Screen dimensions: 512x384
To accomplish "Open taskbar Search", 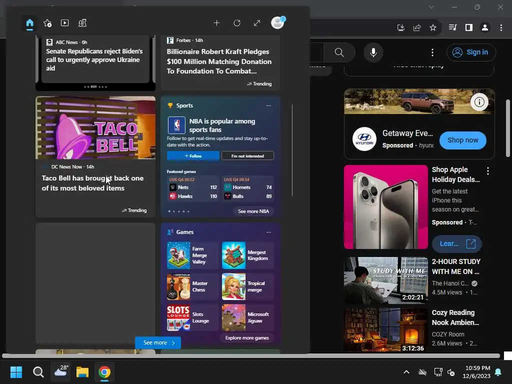I will 38,372.
